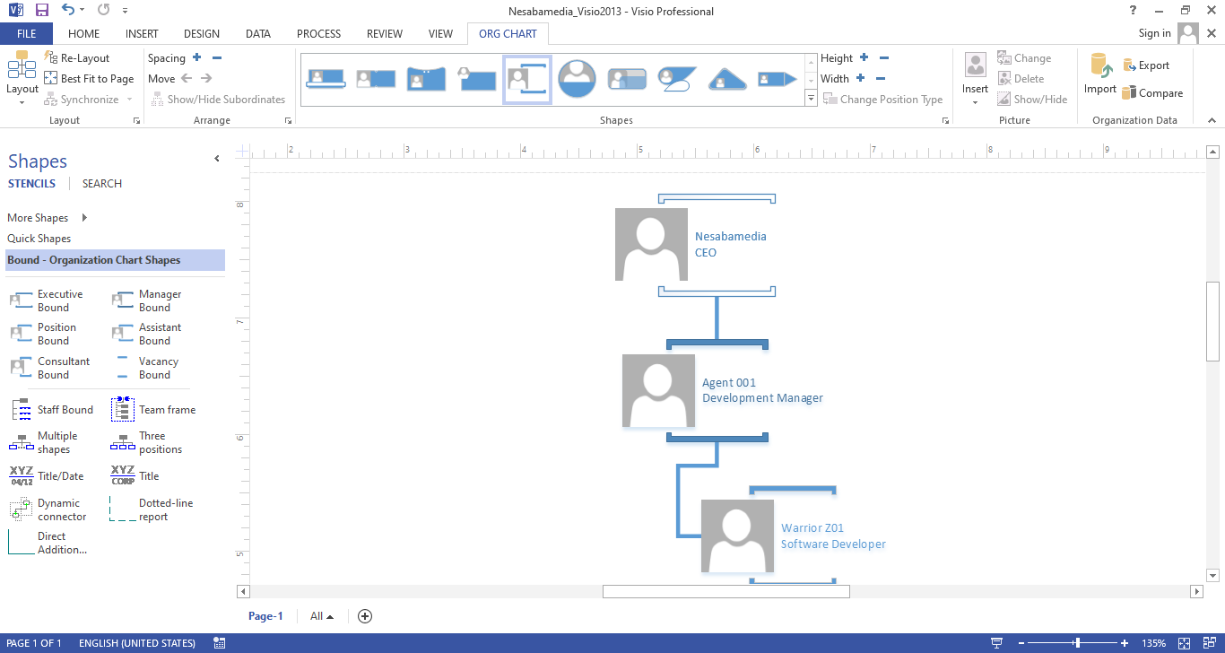
Task: Click Save icon in quick access toolbar
Action: 41,10
